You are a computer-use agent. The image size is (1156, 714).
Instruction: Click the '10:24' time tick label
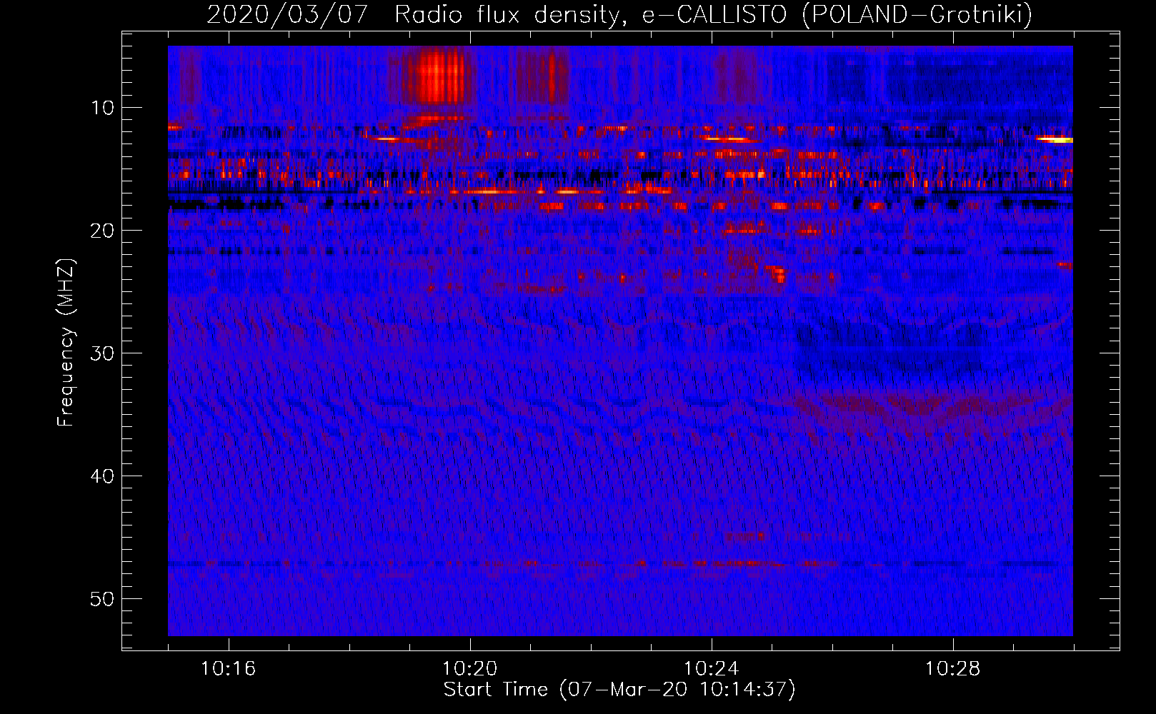711,669
